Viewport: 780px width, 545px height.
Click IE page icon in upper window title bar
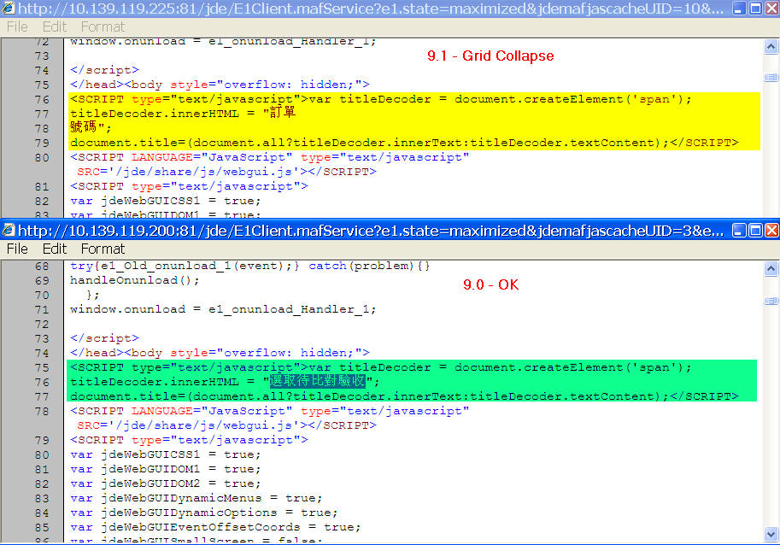point(9,8)
